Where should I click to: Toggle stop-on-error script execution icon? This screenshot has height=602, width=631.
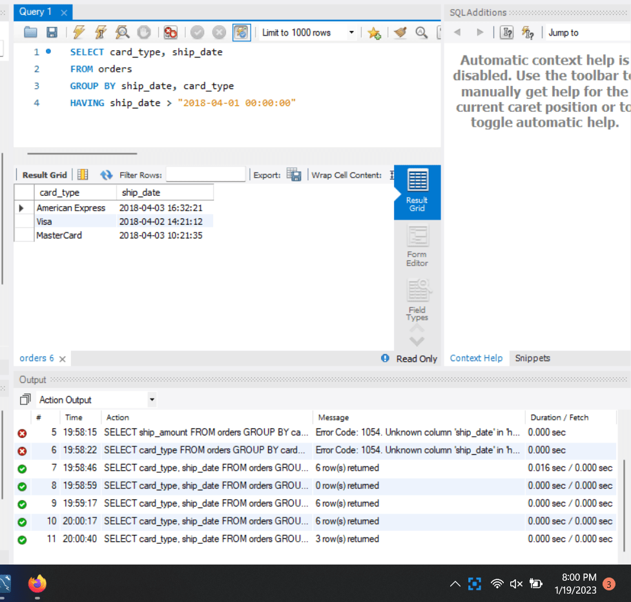pos(171,32)
